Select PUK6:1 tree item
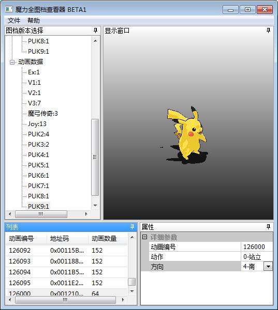Screen dimensions: 278x310 click(x=38, y=175)
